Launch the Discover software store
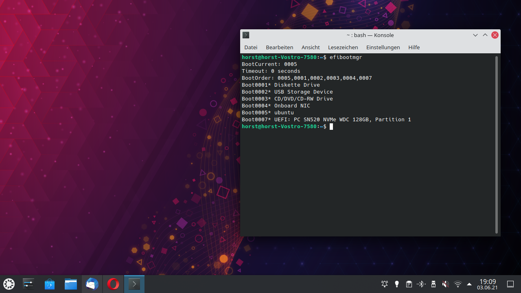The width and height of the screenshot is (521, 293). tap(50, 284)
